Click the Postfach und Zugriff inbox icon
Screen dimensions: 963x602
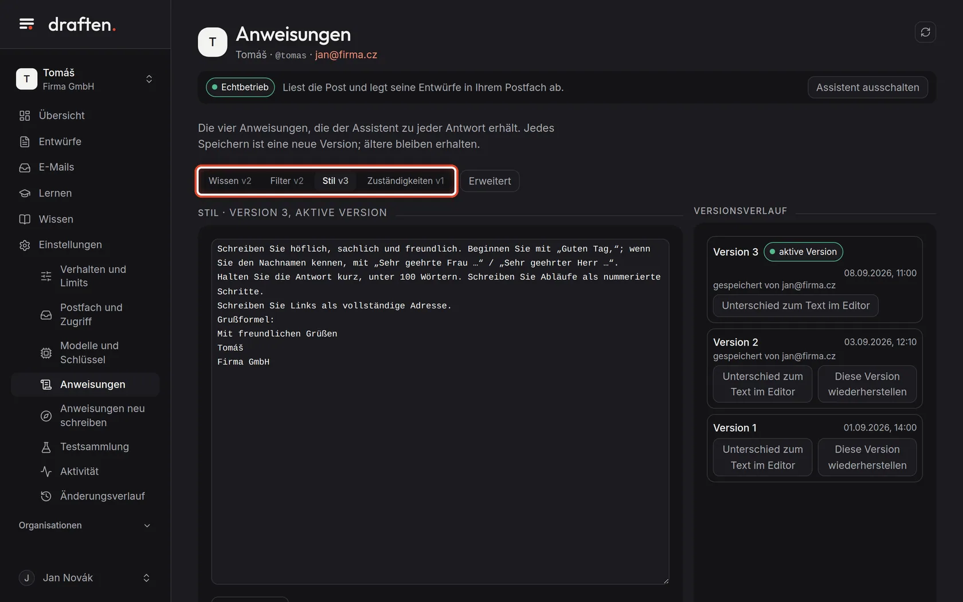click(x=46, y=315)
